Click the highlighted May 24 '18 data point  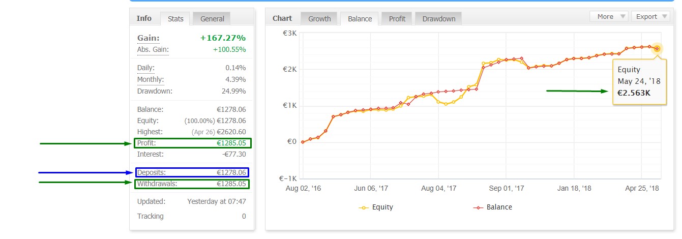(657, 49)
